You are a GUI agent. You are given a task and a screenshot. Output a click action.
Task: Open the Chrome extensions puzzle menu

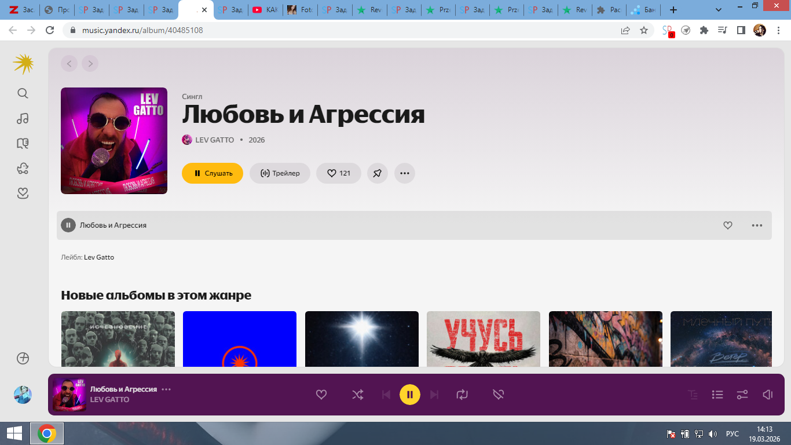pyautogui.click(x=704, y=30)
